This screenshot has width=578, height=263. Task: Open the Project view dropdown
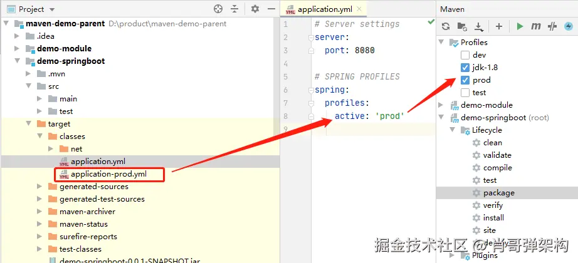52,9
